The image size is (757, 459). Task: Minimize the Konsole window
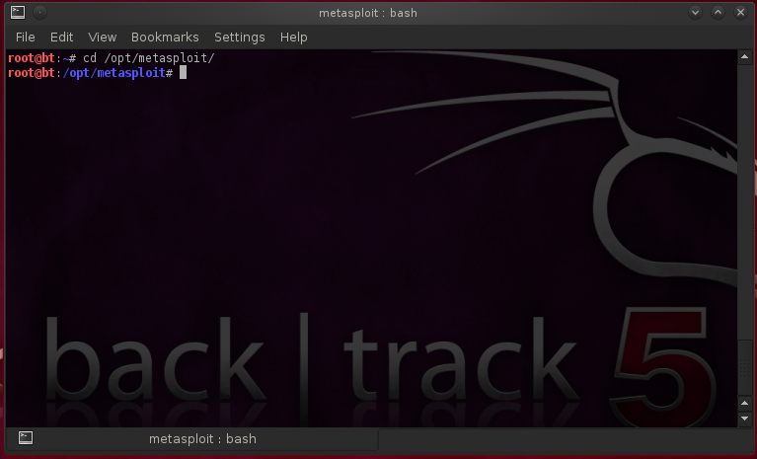695,13
